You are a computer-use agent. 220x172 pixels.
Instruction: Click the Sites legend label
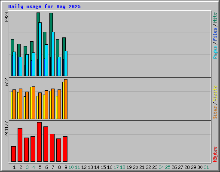point(215,113)
